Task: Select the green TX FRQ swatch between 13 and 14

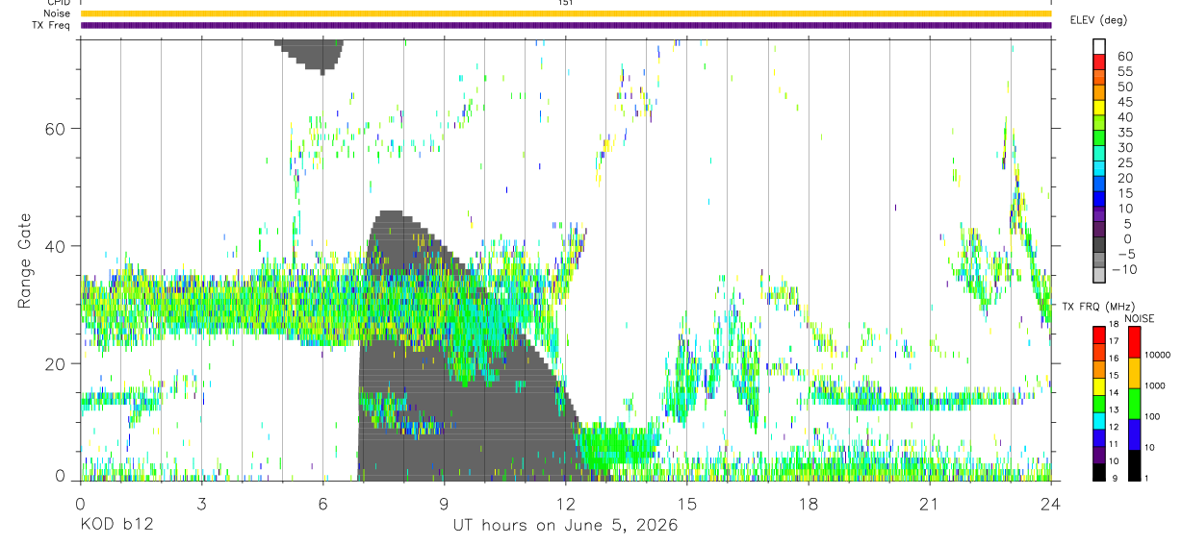Action: [1099, 403]
